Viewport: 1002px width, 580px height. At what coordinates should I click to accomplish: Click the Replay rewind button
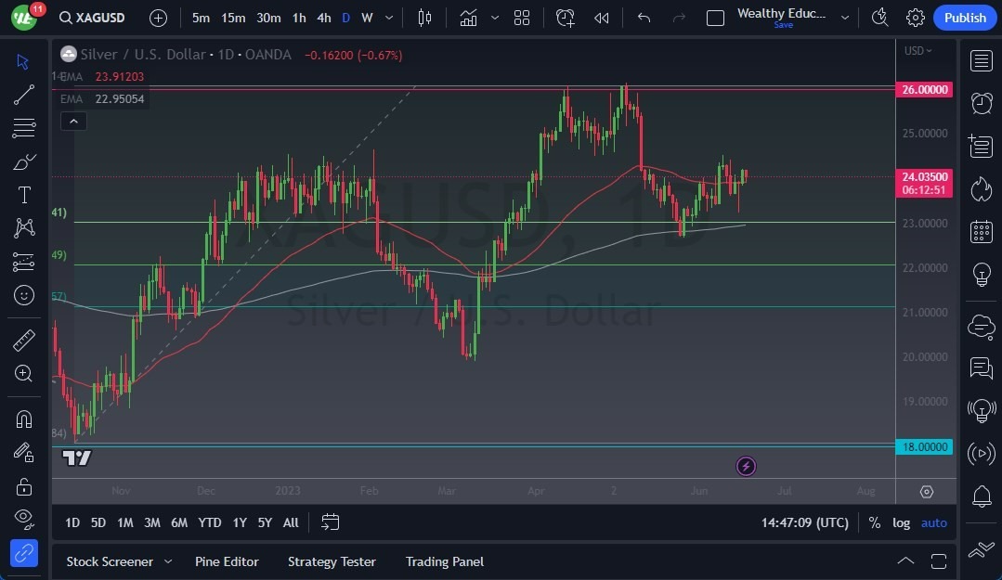click(602, 18)
